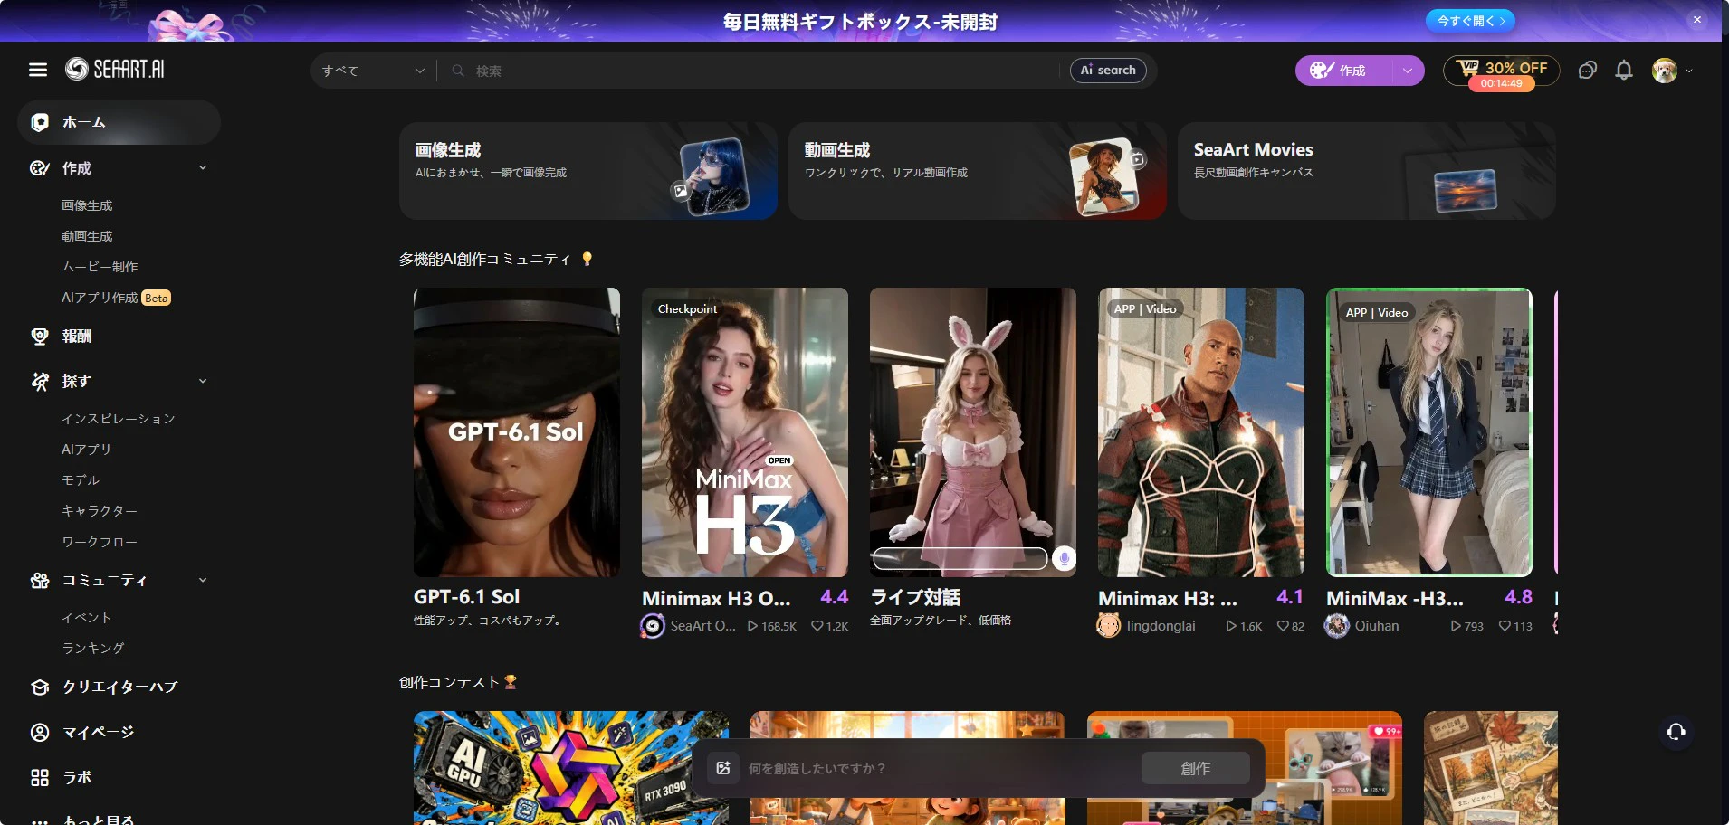The height and width of the screenshot is (825, 1729).
Task: Click the 何を創造したいですか prompt field
Action: pos(940,768)
